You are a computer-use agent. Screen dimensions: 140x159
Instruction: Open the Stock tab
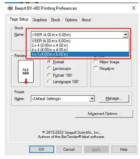point(56,20)
